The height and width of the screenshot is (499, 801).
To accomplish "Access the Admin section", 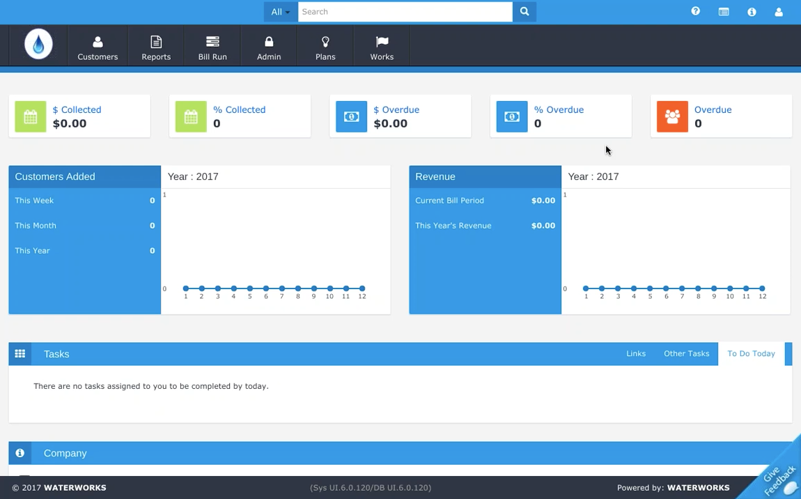I will (269, 46).
